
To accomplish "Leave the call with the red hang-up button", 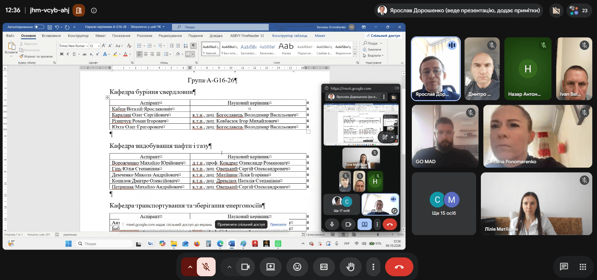I will (x=399, y=267).
